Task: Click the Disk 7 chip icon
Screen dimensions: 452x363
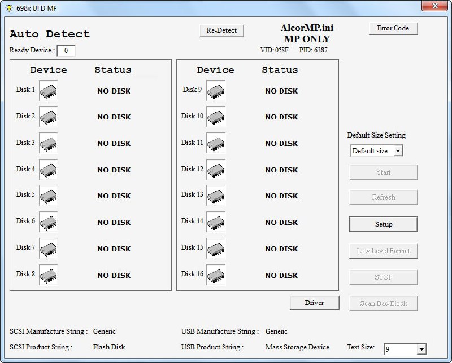Action: pos(48,249)
